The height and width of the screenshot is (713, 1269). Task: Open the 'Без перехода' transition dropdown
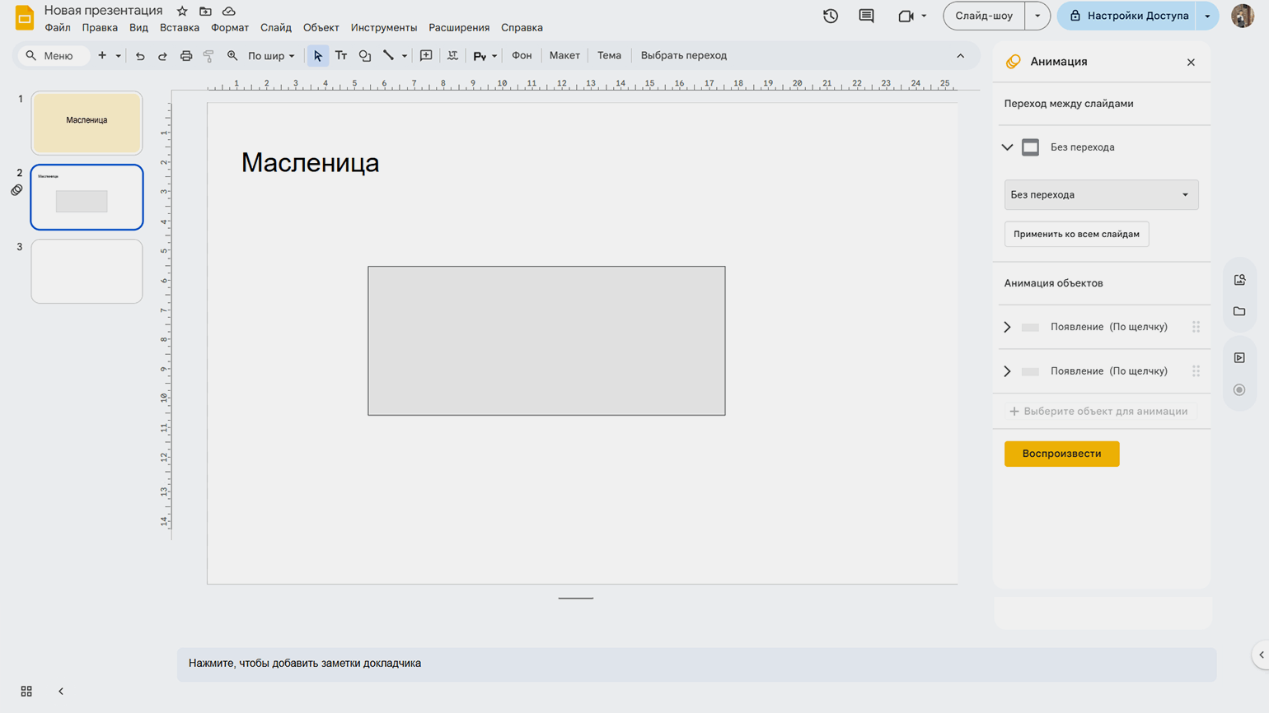1101,195
